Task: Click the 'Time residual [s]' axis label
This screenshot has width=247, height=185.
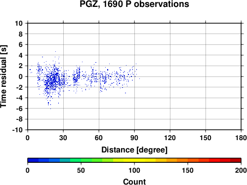Action: tap(4, 76)
